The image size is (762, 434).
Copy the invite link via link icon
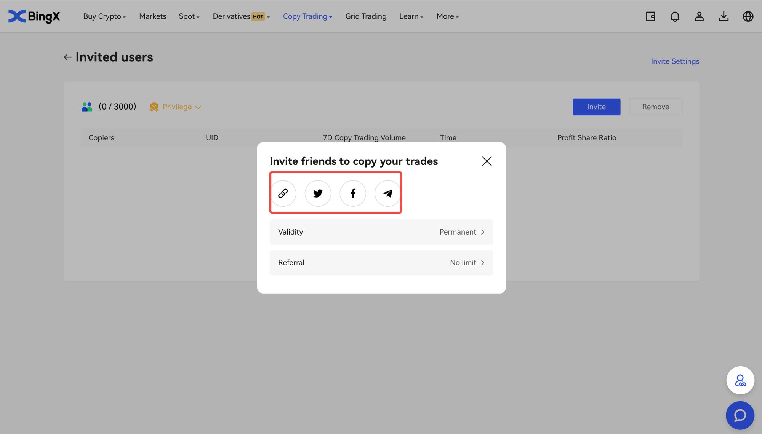(283, 193)
